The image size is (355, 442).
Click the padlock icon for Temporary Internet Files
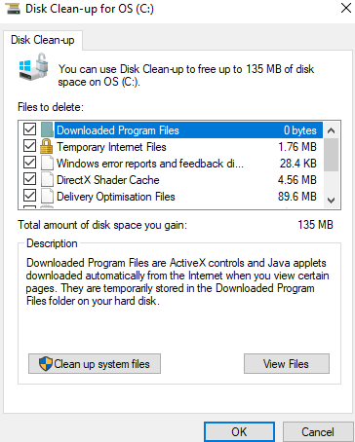(x=46, y=146)
